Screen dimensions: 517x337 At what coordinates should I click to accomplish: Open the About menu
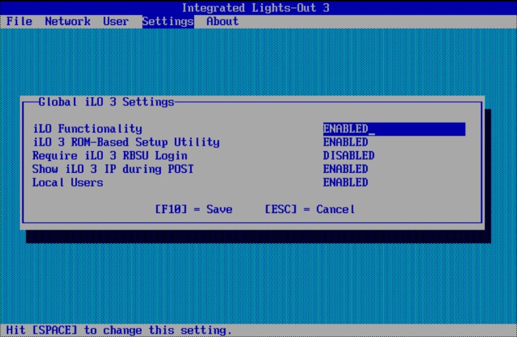pos(223,21)
